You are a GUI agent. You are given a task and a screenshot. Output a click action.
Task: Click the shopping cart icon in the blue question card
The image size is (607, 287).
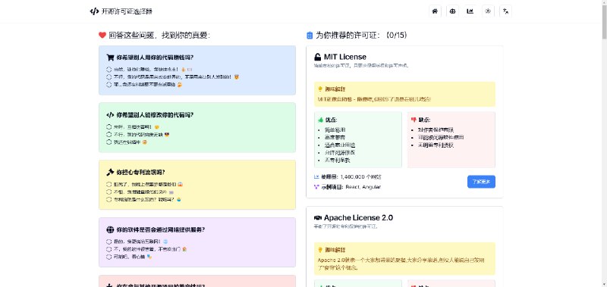tap(110, 58)
